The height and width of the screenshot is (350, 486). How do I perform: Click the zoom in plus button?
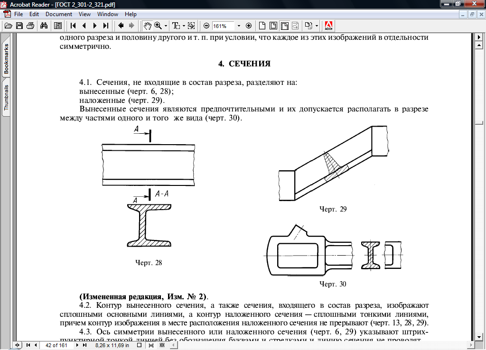[249, 26]
